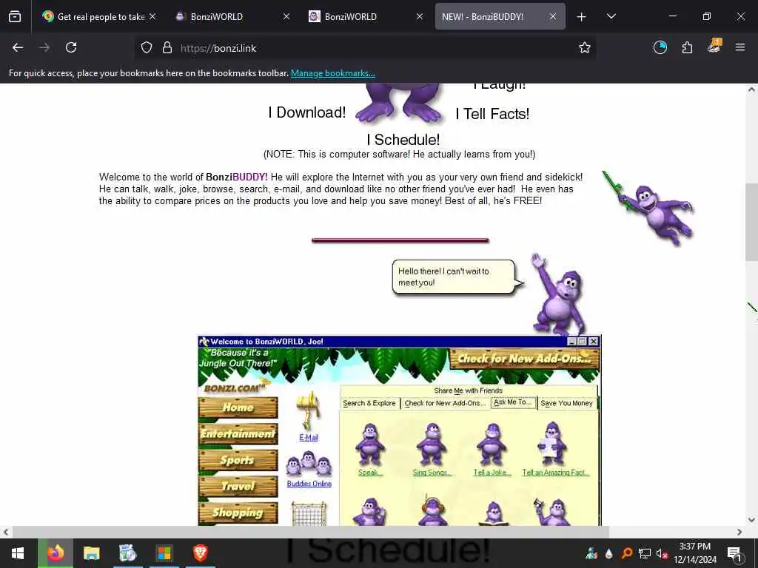This screenshot has height=568, width=758.
Task: Open tracking protection shield icon
Action: (147, 48)
